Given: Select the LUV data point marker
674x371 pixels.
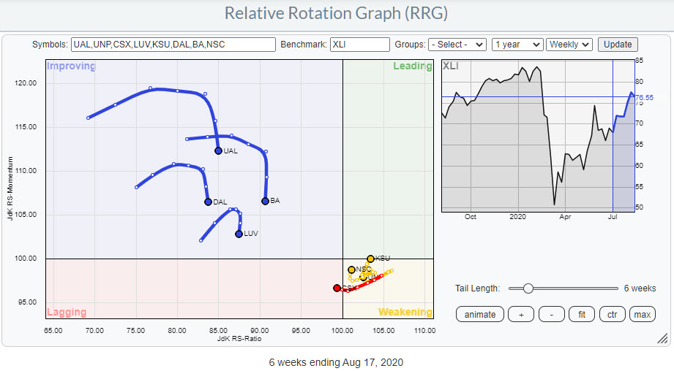Looking at the screenshot, I should point(239,234).
